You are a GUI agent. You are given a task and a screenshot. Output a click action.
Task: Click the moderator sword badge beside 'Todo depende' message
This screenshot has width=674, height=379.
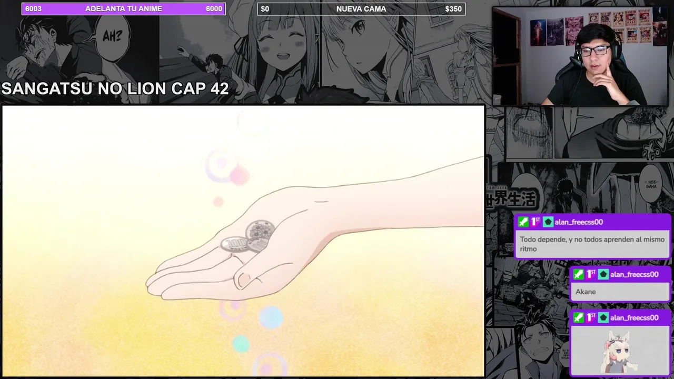click(523, 222)
